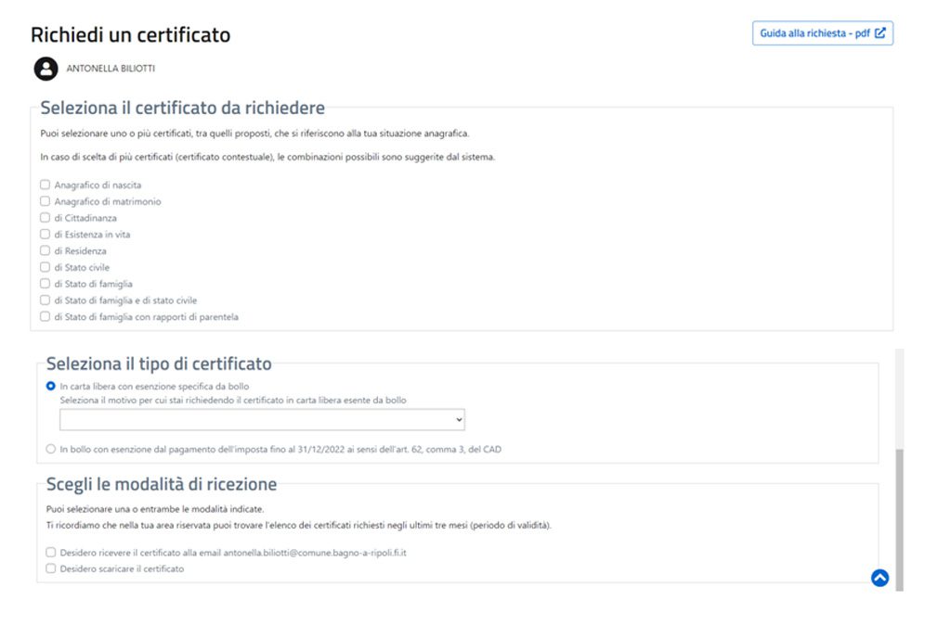
Task: Click the external link icon on Guida button
Action: (x=880, y=32)
